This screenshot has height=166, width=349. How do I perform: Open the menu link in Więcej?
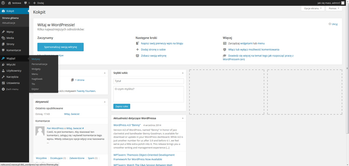click(261, 43)
